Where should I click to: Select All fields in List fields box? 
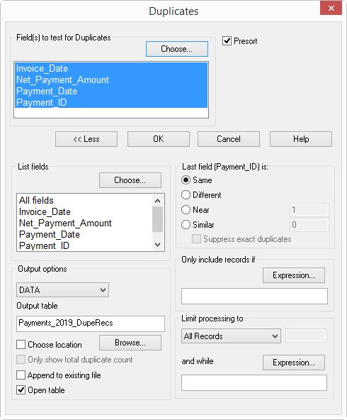36,200
